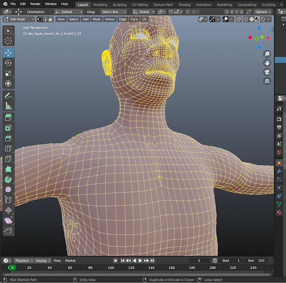Expand the Playback dropdown
This screenshot has width=286, height=283.
click(24, 261)
